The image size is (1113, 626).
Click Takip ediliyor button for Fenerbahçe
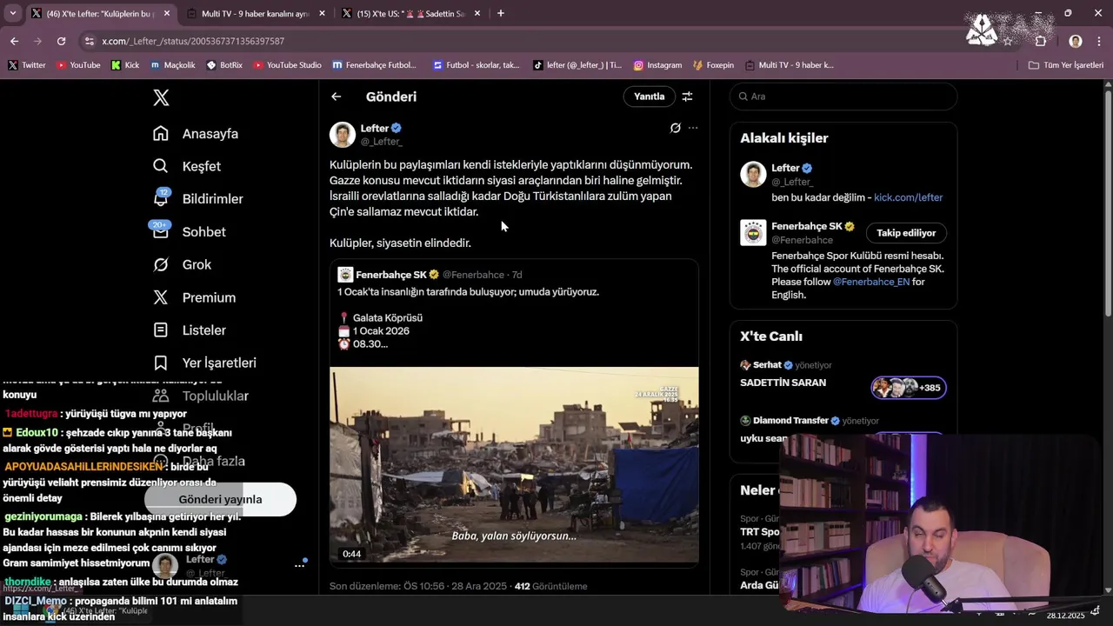[x=906, y=233]
